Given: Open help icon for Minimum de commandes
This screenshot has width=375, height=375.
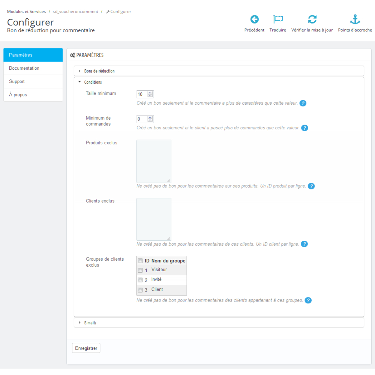Looking at the screenshot, I should [x=305, y=128].
